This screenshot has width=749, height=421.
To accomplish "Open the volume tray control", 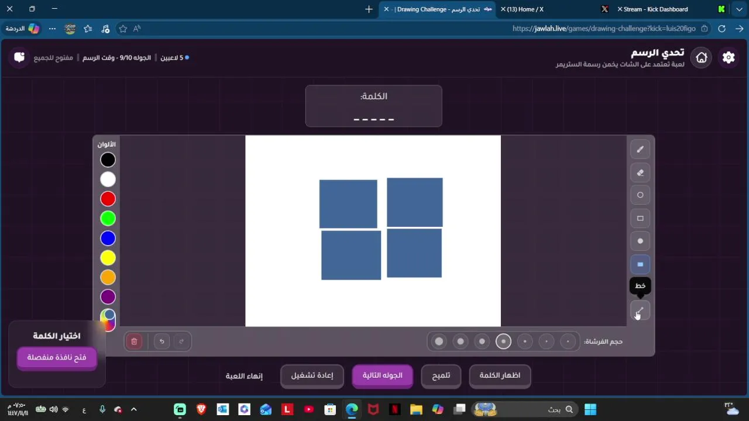I will click(x=54, y=410).
